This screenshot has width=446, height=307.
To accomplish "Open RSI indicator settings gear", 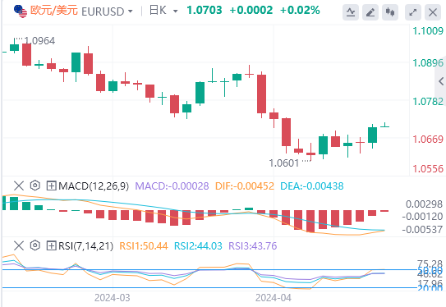I will 35,245.
